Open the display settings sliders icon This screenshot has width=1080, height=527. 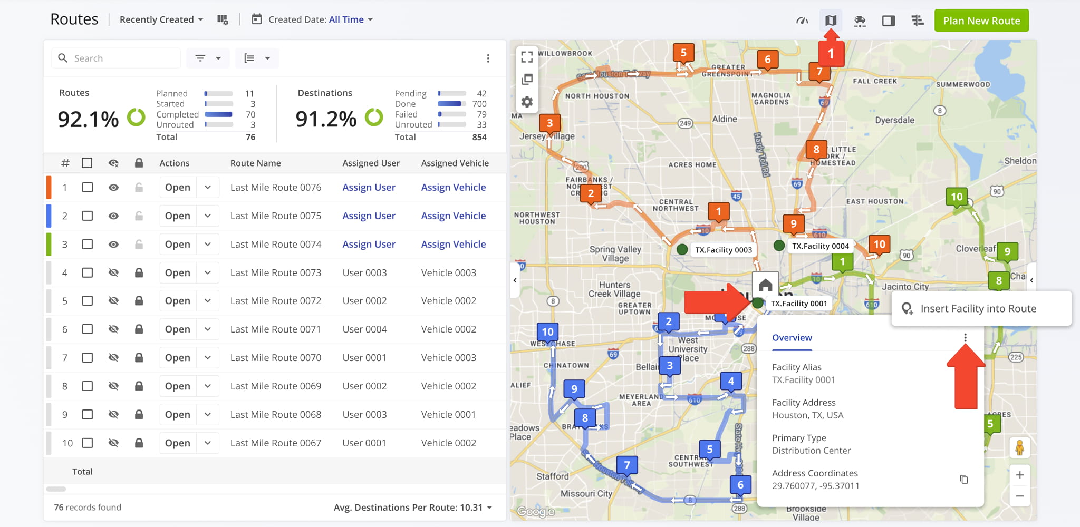click(918, 21)
